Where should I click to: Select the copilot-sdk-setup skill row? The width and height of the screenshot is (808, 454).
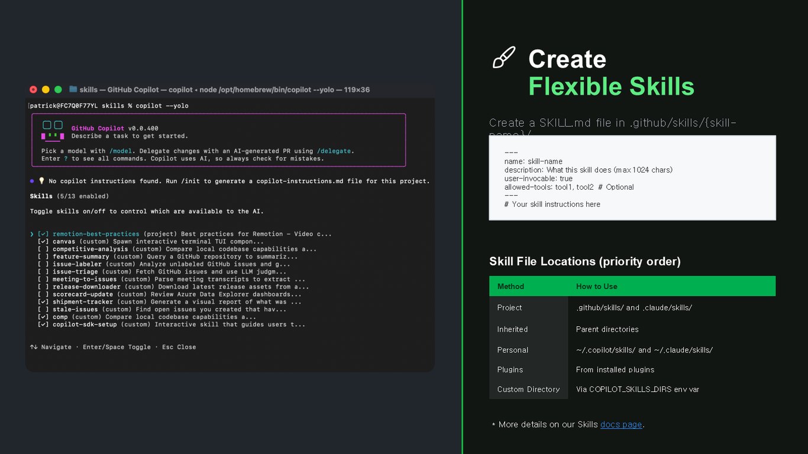pyautogui.click(x=172, y=325)
